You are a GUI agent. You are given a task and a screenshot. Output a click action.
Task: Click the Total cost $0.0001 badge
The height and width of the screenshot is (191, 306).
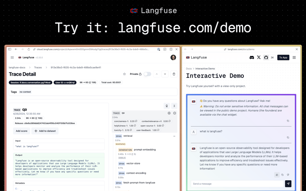point(111,83)
